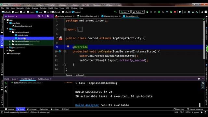Image resolution: width=208 pixels, height=117 pixels.
Task: Open the app run configuration dropdown
Action: [125, 12]
